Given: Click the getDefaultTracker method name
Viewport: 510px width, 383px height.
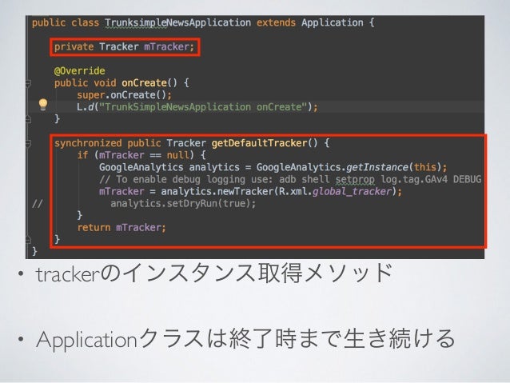Looking at the screenshot, I should coord(260,143).
